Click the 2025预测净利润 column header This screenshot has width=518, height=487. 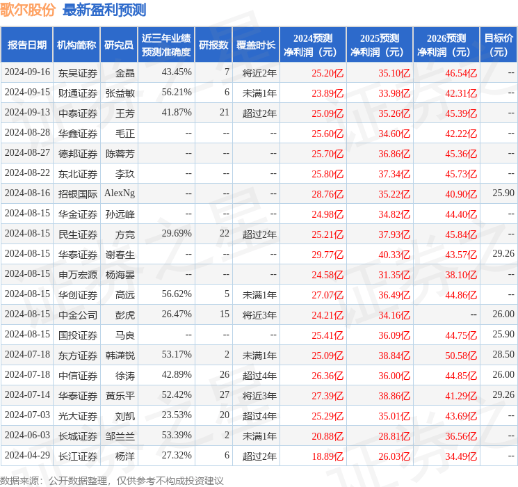click(380, 45)
